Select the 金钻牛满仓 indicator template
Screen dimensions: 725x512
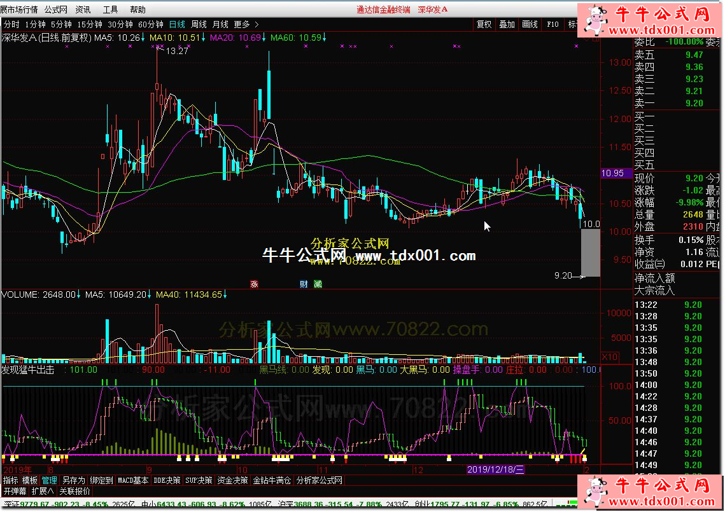click(272, 480)
